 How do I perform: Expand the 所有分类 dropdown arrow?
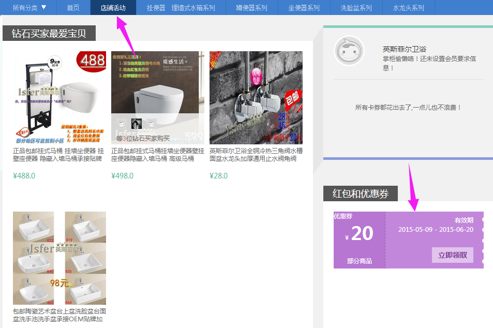tap(43, 7)
